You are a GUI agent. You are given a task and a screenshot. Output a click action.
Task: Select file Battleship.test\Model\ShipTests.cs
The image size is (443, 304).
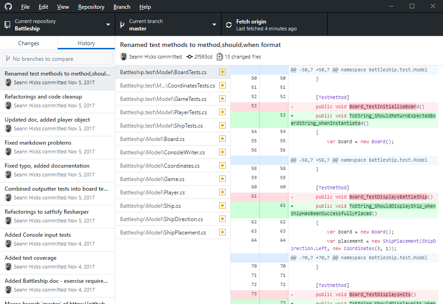173,125
